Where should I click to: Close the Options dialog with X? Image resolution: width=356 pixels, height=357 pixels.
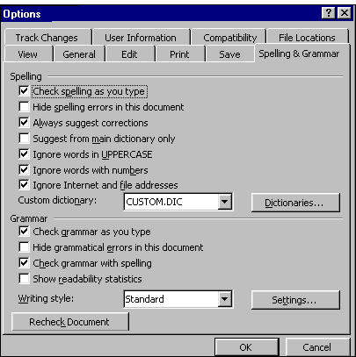[x=345, y=13]
